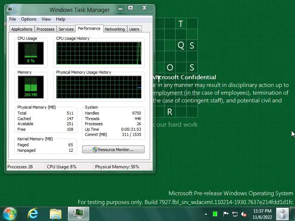
Task: Click the Task Manager title bar icon
Action: point(10,9)
